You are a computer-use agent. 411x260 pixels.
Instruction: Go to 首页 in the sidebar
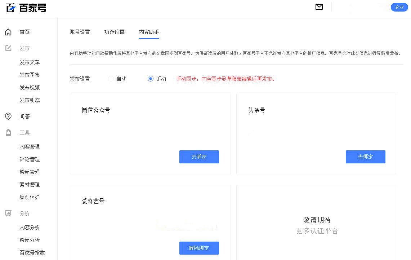pyautogui.click(x=24, y=32)
